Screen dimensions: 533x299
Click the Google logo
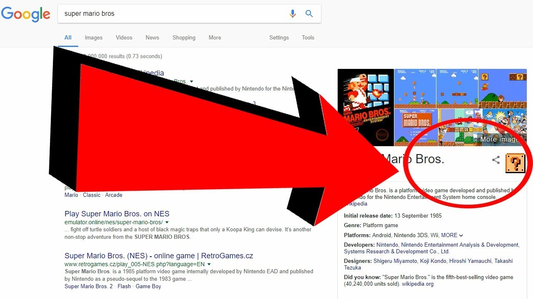[26, 14]
